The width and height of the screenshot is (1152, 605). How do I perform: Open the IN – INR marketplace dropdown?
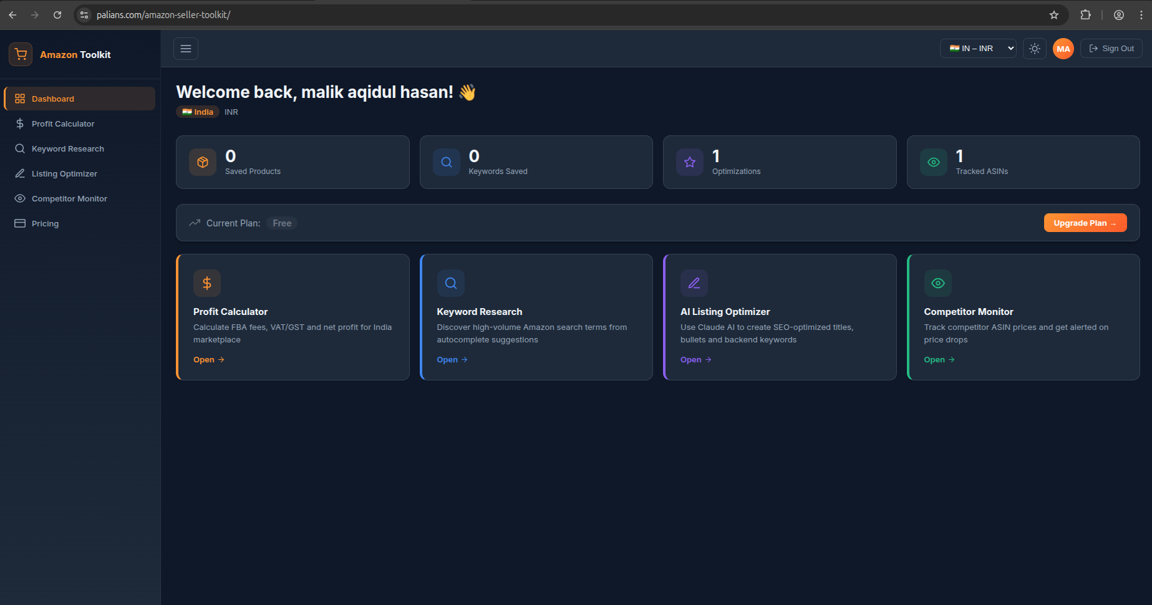pos(979,49)
